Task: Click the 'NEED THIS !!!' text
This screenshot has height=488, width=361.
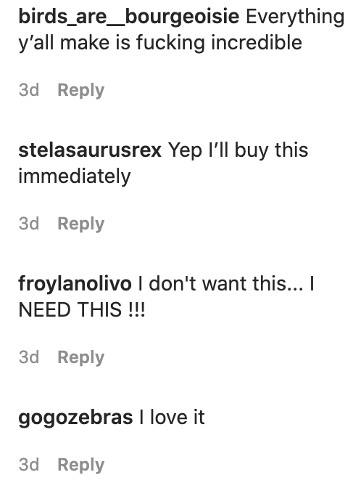Action: [x=82, y=310]
